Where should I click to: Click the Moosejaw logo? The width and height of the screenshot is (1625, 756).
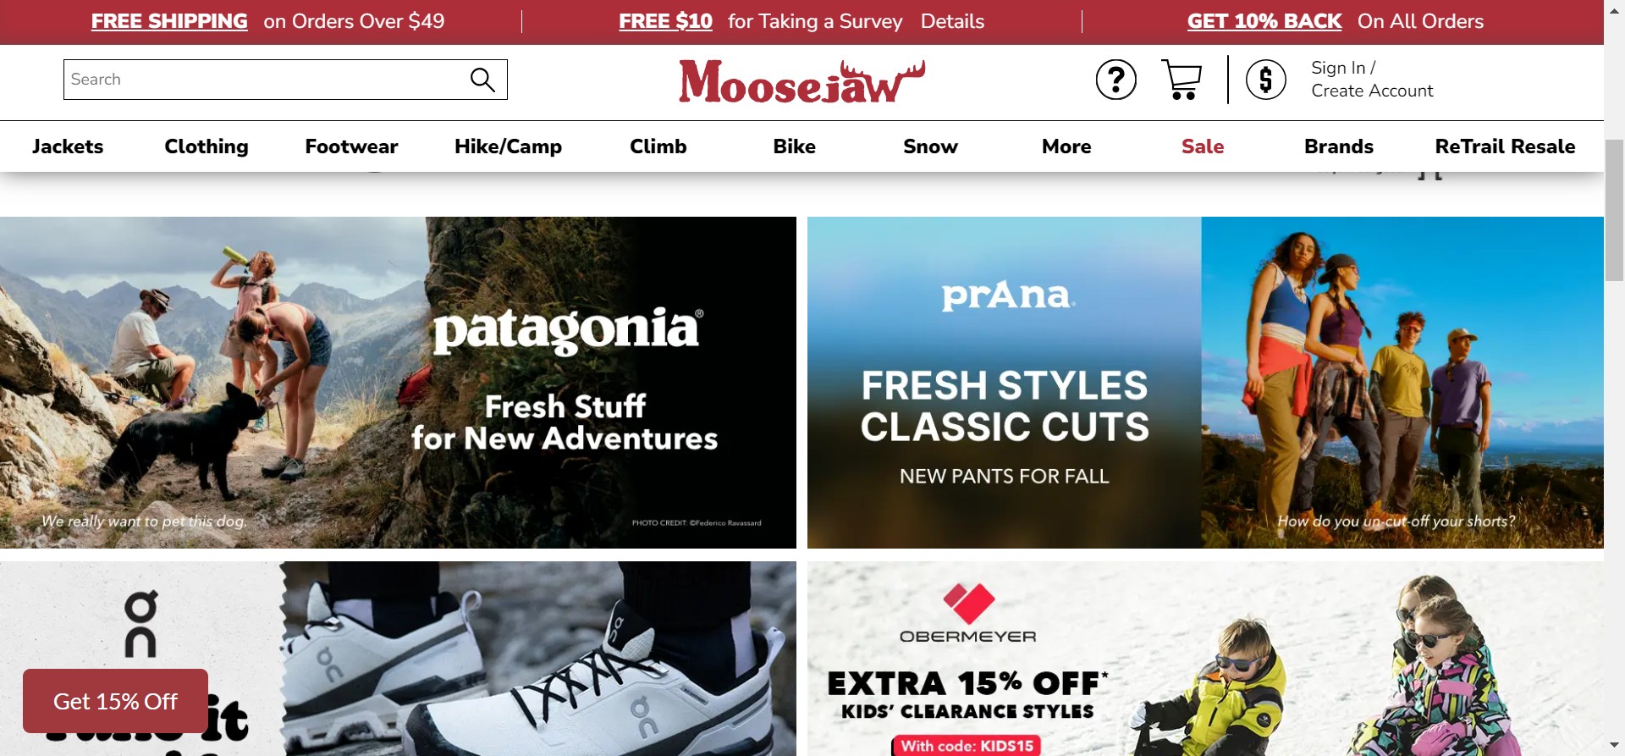coord(801,81)
